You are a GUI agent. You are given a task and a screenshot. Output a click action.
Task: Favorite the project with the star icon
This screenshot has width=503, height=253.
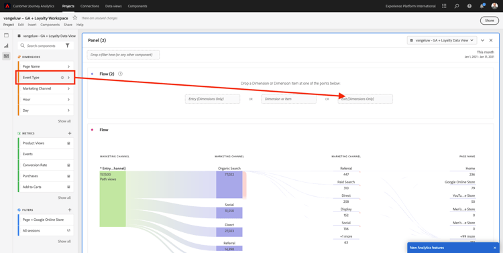pyautogui.click(x=74, y=18)
